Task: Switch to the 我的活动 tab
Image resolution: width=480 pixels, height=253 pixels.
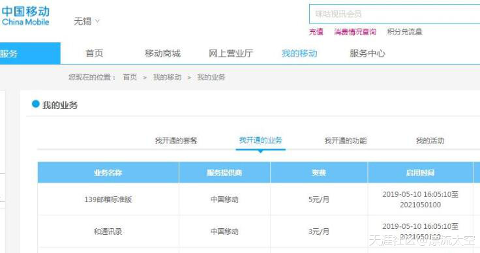Action: pyautogui.click(x=430, y=141)
